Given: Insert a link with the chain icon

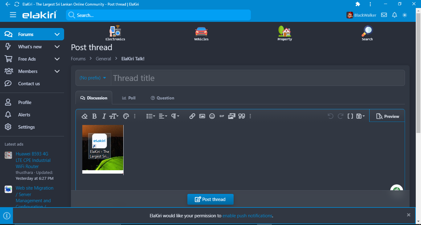Looking at the screenshot, I should tap(192, 116).
